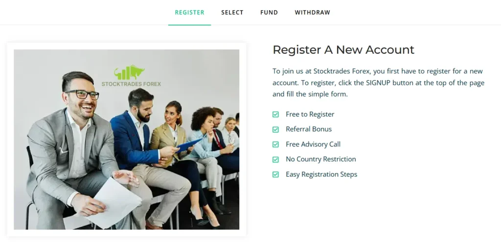Click the Referral Bonus list item text

(309, 129)
